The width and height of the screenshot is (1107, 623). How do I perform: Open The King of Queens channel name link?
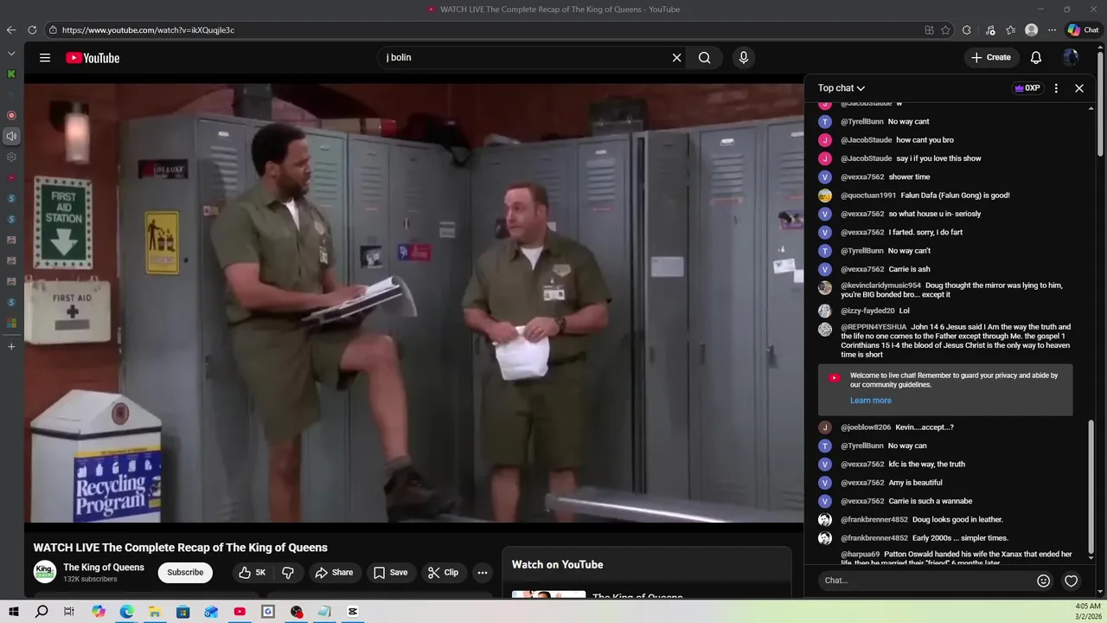pyautogui.click(x=104, y=568)
